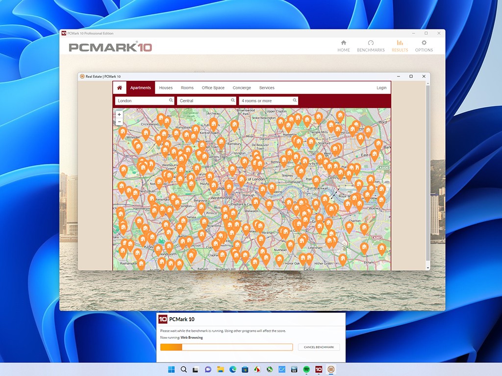Click the PCMark 10 logo in progress dialog
The image size is (502, 376).
pos(163,319)
